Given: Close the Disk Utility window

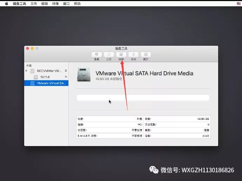Looking at the screenshot, I should 28,49.
